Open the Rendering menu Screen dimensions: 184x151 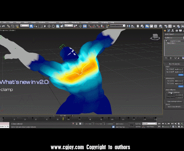click(x=75, y=22)
